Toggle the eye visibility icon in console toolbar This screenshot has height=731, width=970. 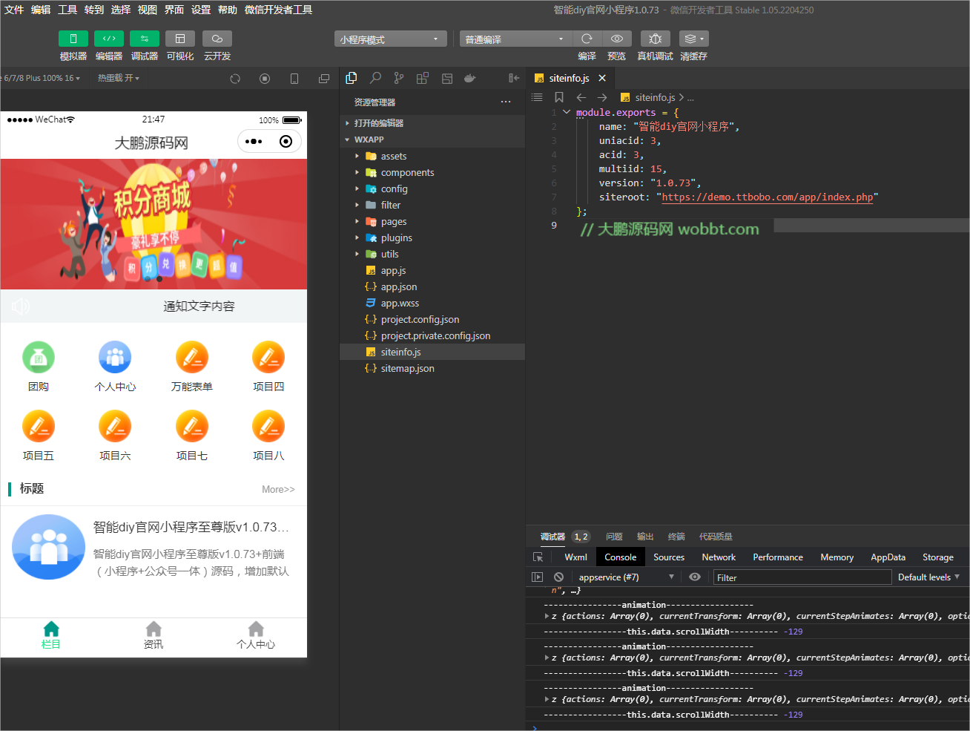694,577
